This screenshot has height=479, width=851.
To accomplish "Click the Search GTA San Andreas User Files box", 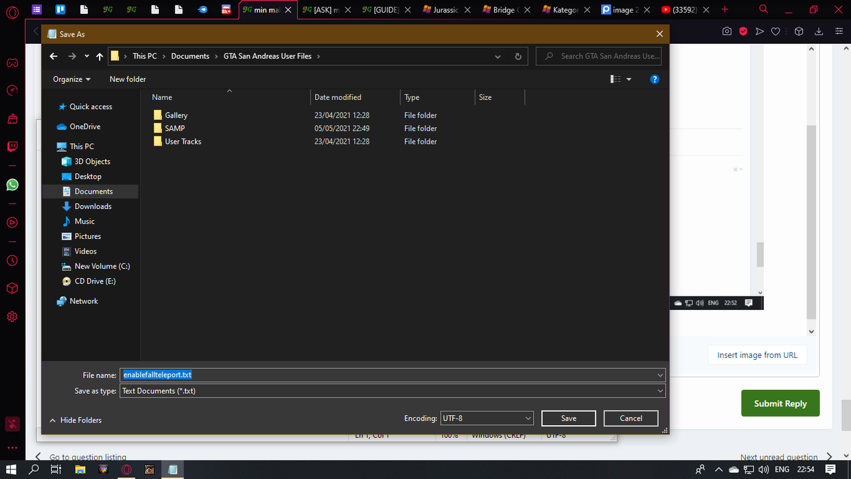I will point(599,57).
